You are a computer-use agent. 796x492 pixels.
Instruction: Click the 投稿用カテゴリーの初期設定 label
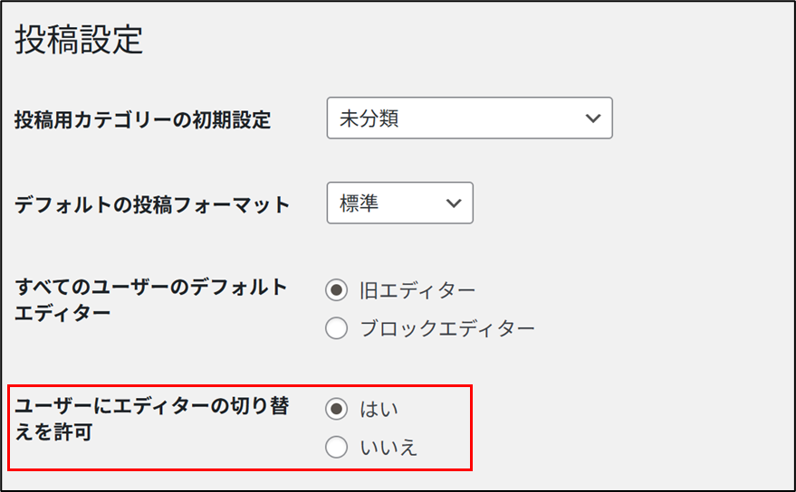coord(143,119)
